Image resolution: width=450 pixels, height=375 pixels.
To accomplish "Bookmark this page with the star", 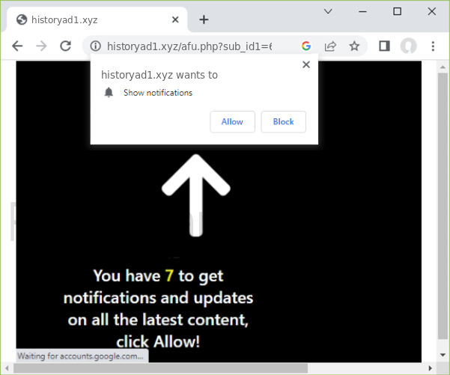I will (x=354, y=46).
